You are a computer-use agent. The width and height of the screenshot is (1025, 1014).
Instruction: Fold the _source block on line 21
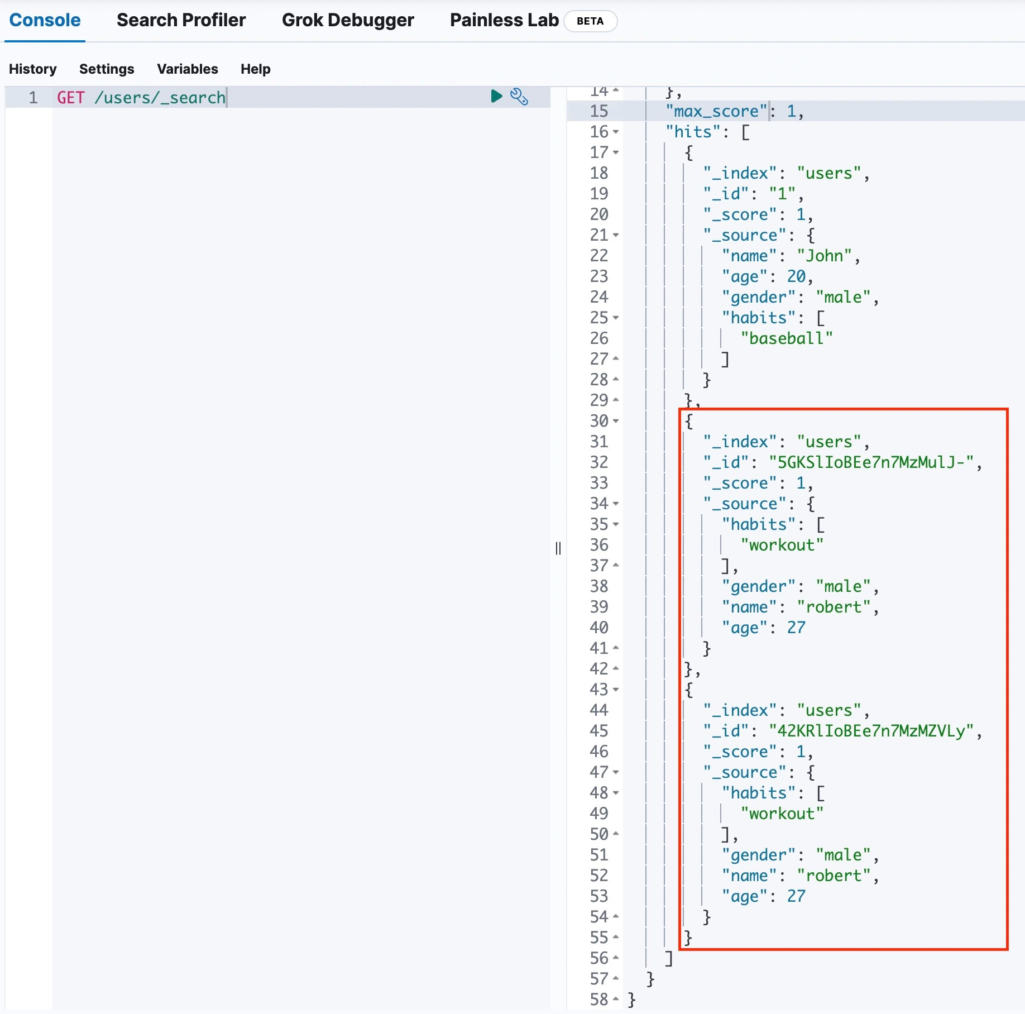coord(616,236)
